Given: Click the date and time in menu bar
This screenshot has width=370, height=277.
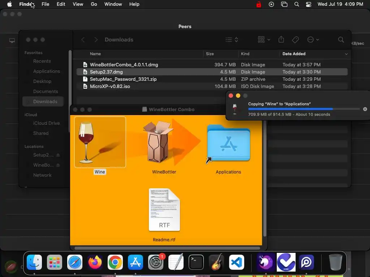Looking at the screenshot, I should tap(340, 4).
